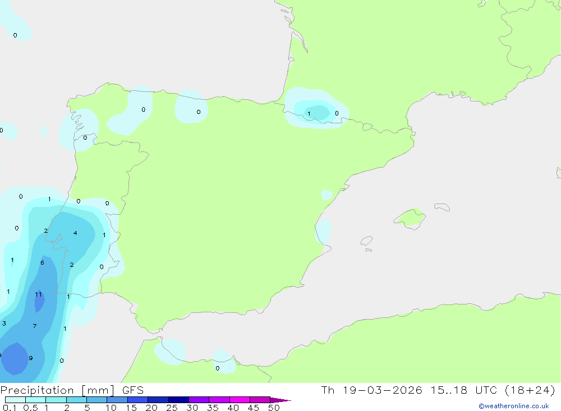The width and height of the screenshot is (561, 411).
Task: Click the 5–10 mm legend color swatch
Action: [x=97, y=400]
